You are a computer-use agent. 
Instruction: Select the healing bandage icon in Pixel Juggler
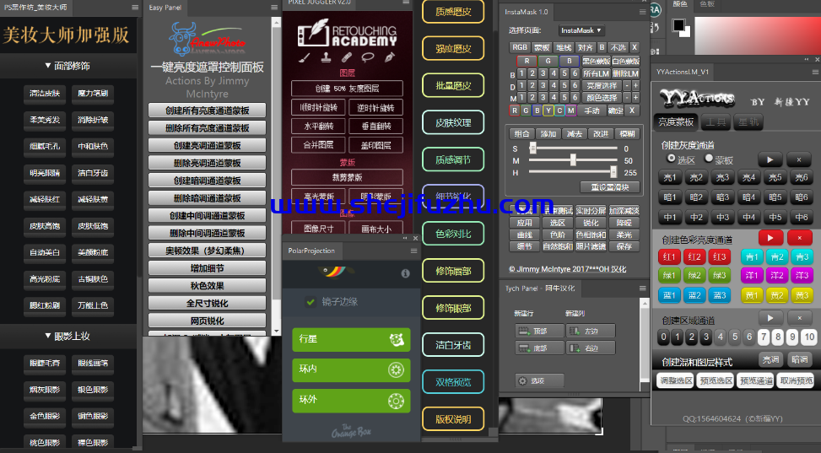(347, 57)
